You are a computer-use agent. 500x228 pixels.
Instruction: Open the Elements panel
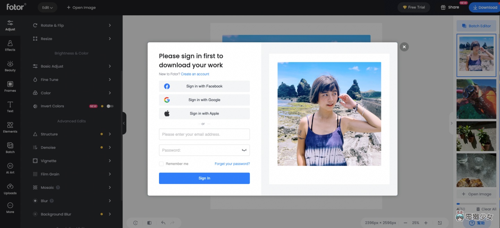pyautogui.click(x=10, y=127)
